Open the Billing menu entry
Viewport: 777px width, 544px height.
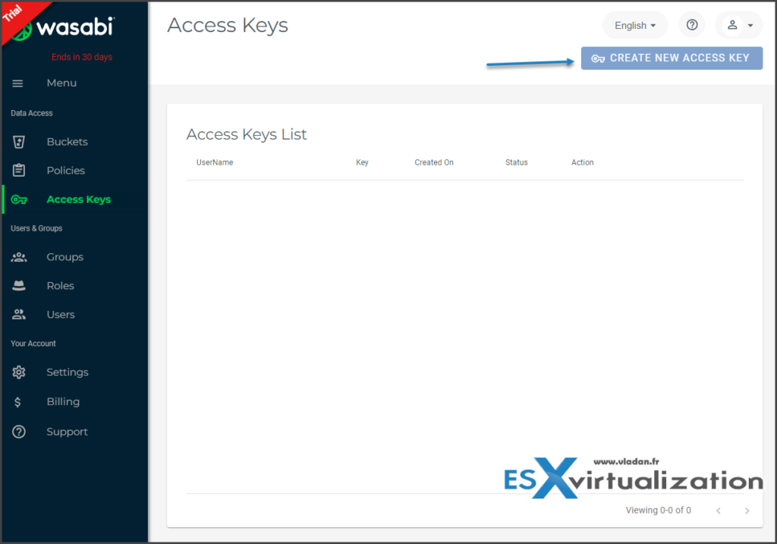pyautogui.click(x=62, y=401)
